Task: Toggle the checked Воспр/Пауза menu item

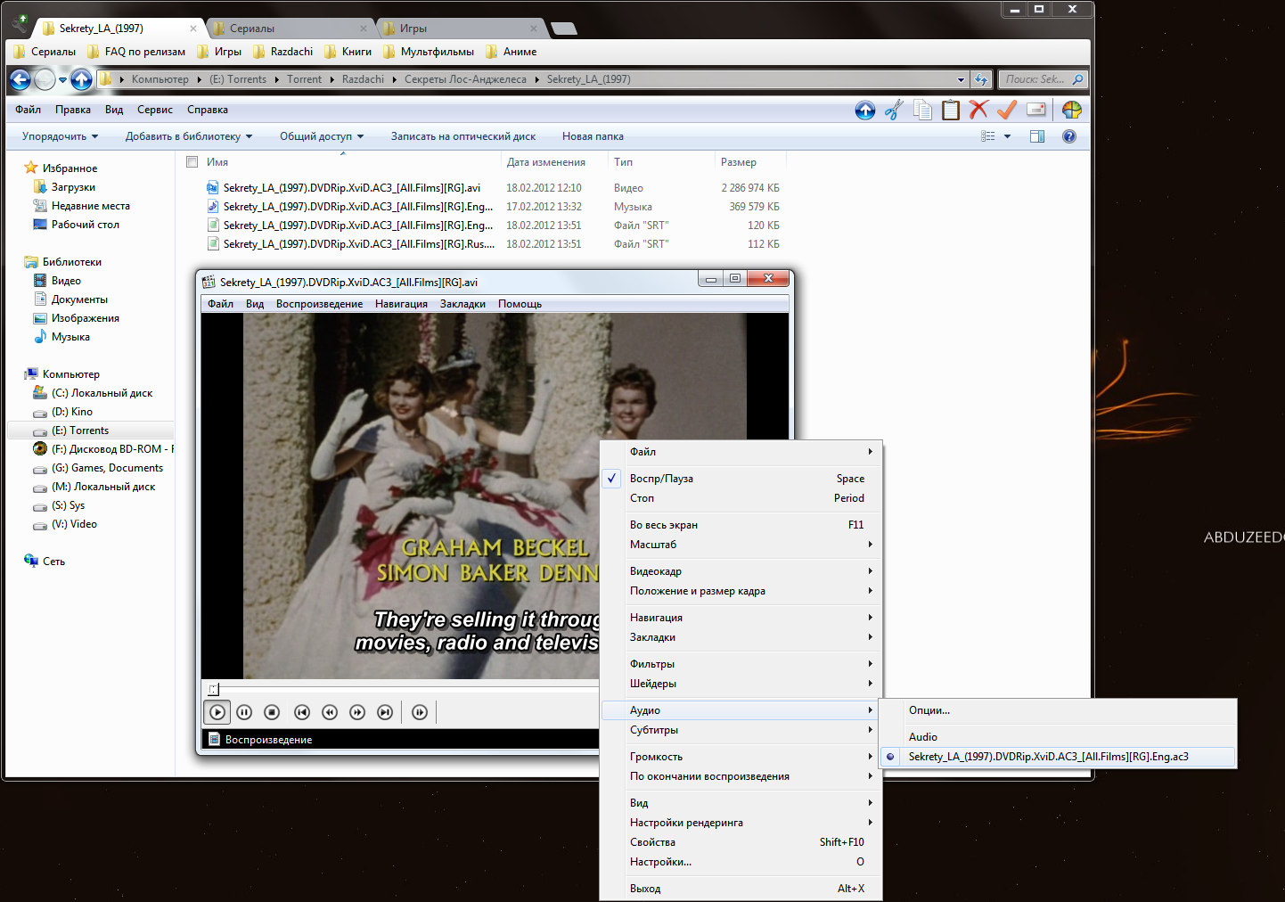Action: 741,479
